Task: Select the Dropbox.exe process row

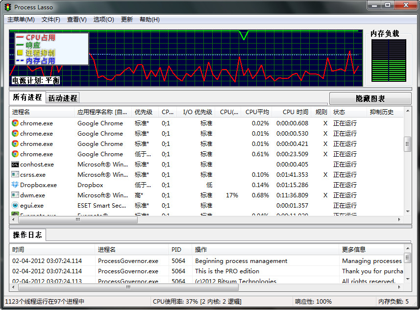Action: coord(206,185)
